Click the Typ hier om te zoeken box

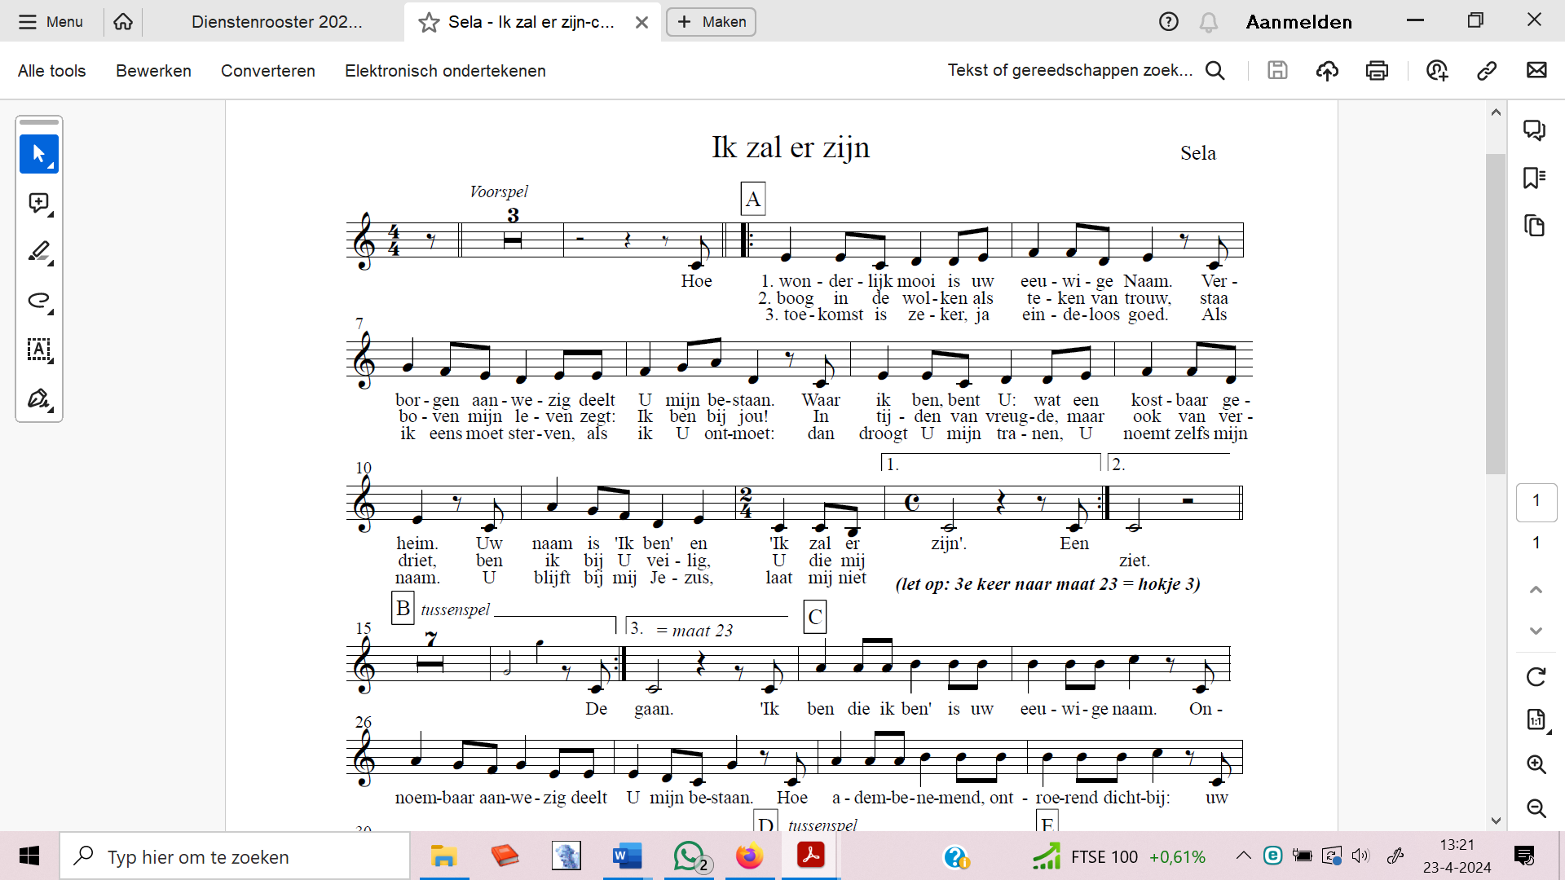click(x=235, y=856)
